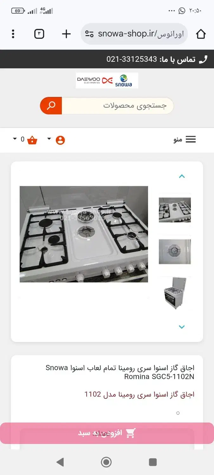Tap the phone handset icon in contact bar
This screenshot has height=475, width=214.
point(203,59)
